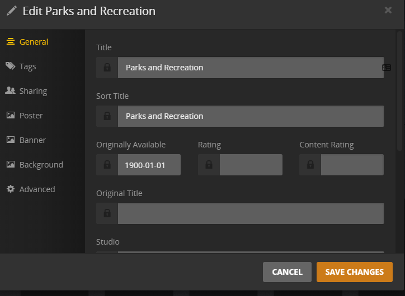
Task: Click the Original Title lock icon
Action: click(107, 213)
